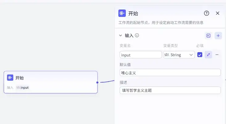Remove the input variable with minus
Viewport: 226px width, 124px height.
coord(217,55)
